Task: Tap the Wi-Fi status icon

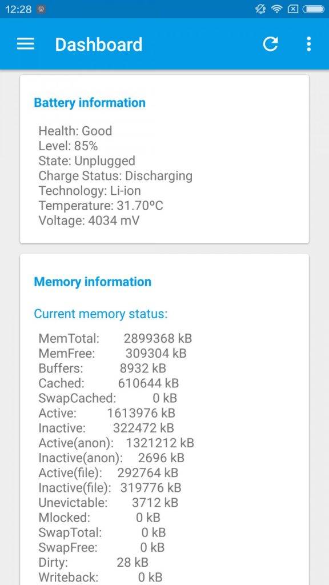Action: coord(277,9)
